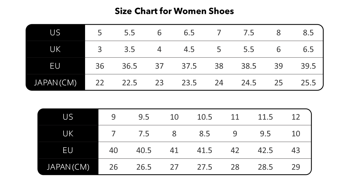Click the Japan 29 cm cell
Viewport: 349px width, 196px height.
(x=296, y=167)
